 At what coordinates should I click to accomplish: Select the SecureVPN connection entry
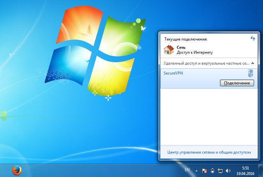(209, 79)
